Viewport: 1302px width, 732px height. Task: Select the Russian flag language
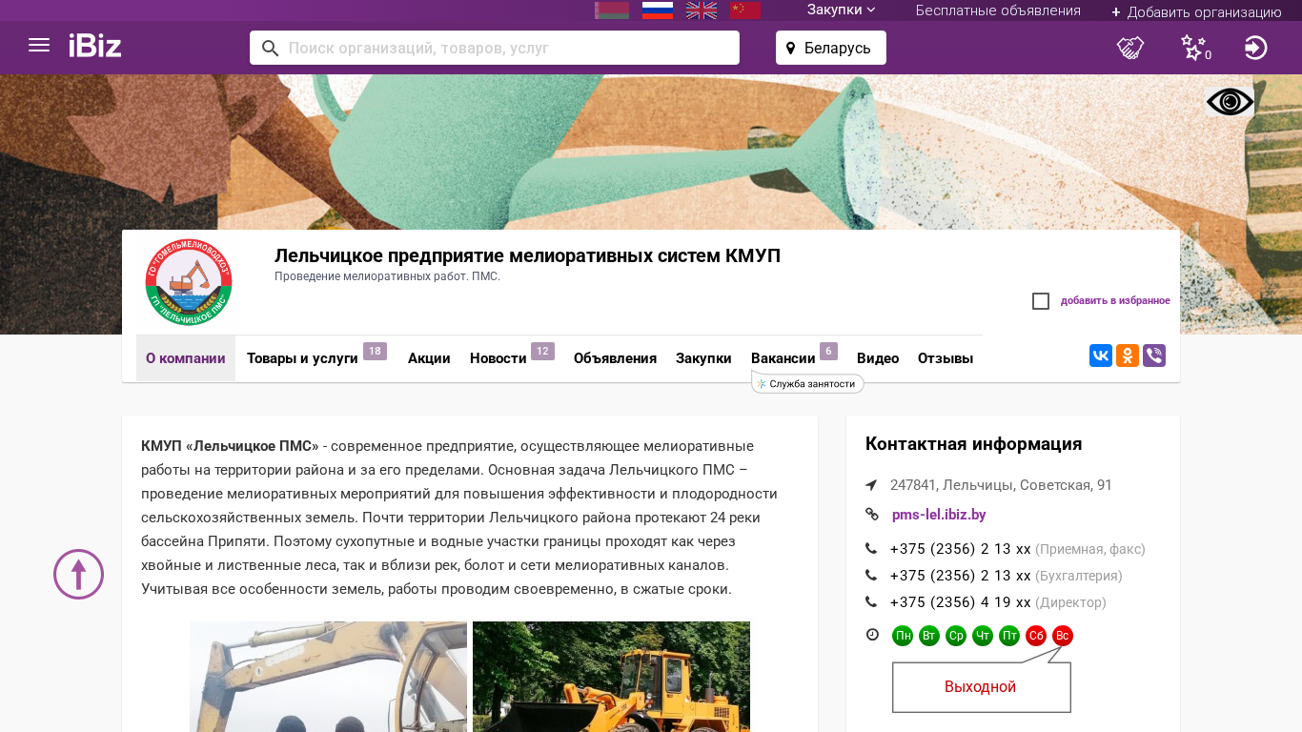coord(658,10)
